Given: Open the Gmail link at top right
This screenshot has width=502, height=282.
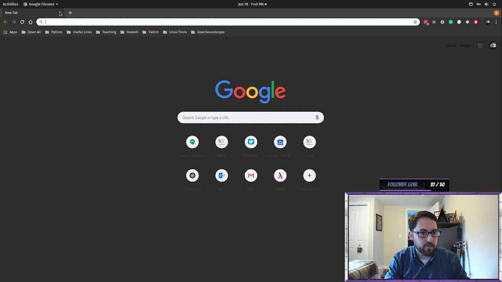Looking at the screenshot, I should pos(451,46).
